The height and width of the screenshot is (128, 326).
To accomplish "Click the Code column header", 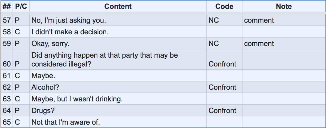I will point(224,6).
